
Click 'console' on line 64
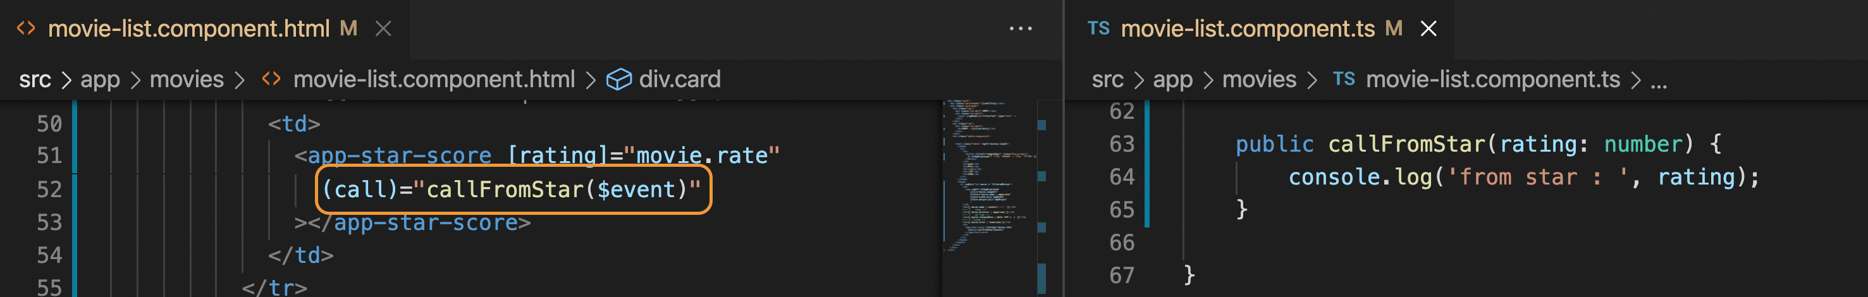1334,177
